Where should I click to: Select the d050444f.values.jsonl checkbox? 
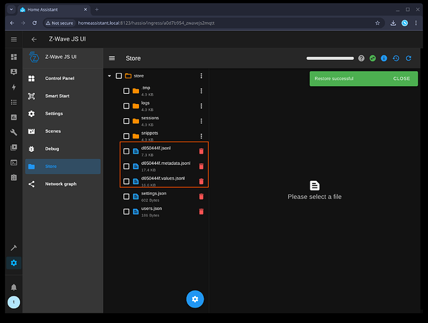126,182
